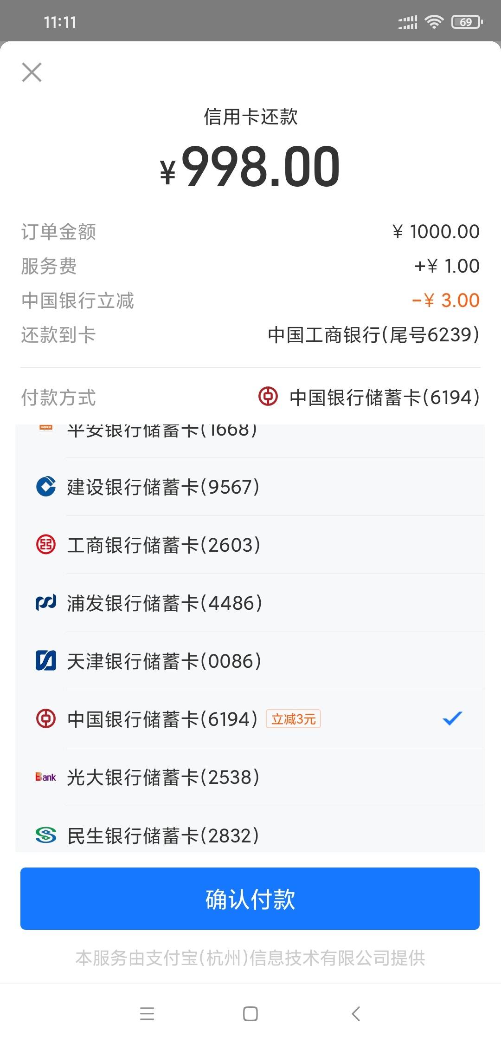Tap the Bank of China icon beside 付款方式

tap(268, 397)
